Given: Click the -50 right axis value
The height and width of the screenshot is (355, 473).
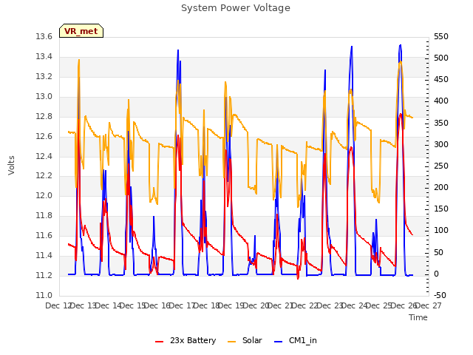Looking at the screenshot, I should tap(440, 295).
